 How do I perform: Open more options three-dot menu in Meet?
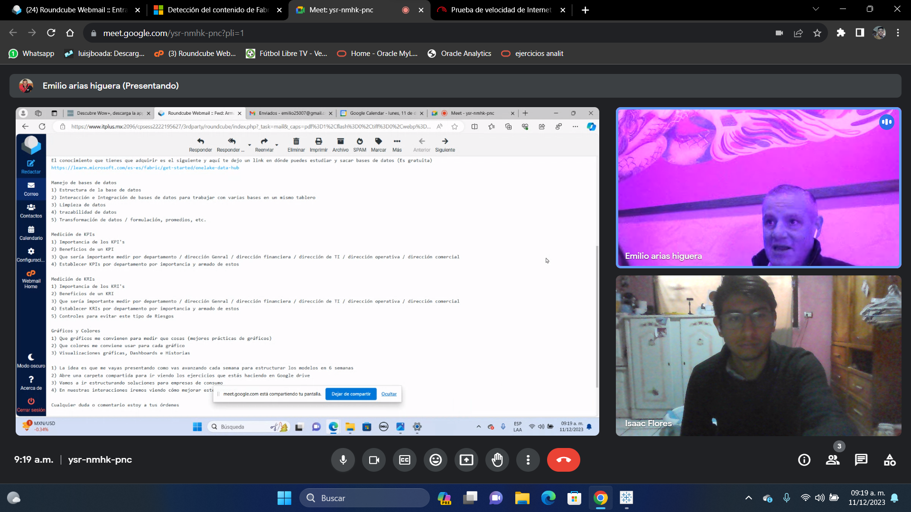[x=528, y=460]
